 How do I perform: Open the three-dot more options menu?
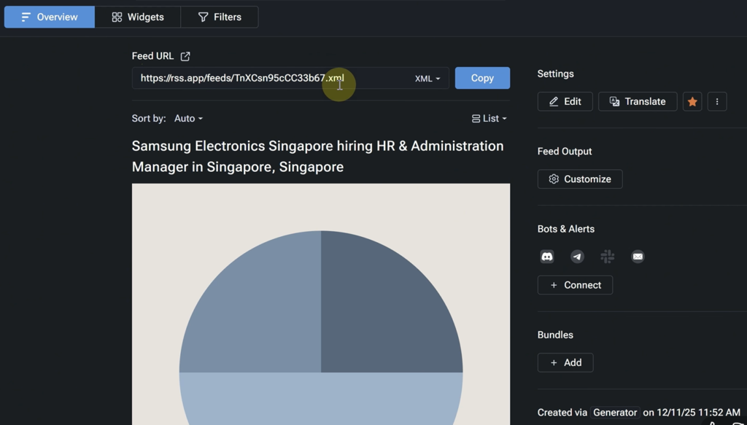tap(717, 101)
